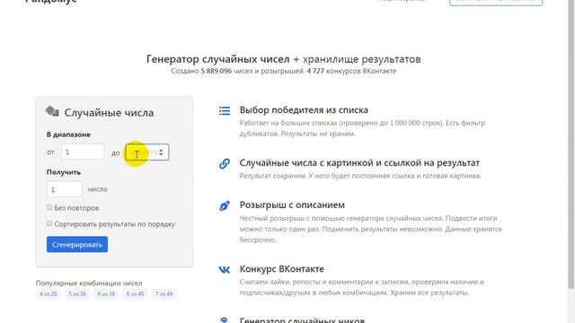Click the list icon for Выбор победителя
575x323 pixels.
pos(225,110)
